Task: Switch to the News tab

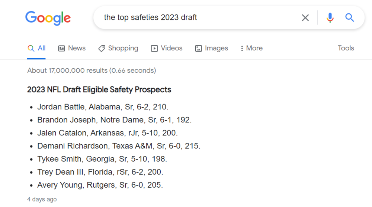Action: (x=77, y=48)
